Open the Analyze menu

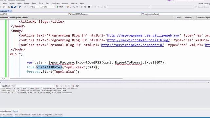[65, 3]
